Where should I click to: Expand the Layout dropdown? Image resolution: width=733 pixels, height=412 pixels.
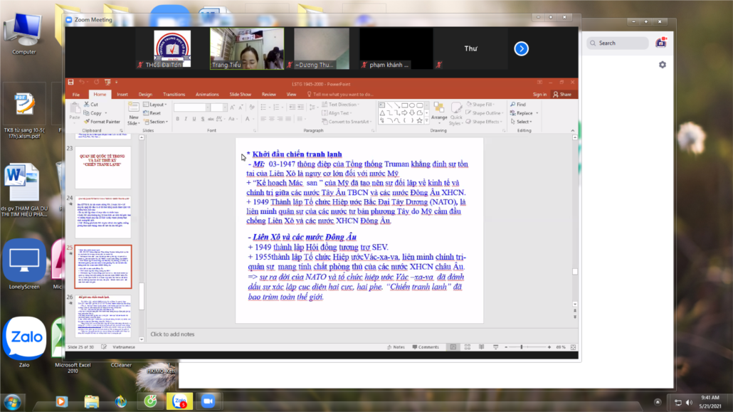154,105
